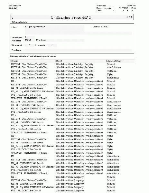Click 'Administrace' in the PVL Účetnictví row
Screen dimensions: 149x193
click(114, 112)
